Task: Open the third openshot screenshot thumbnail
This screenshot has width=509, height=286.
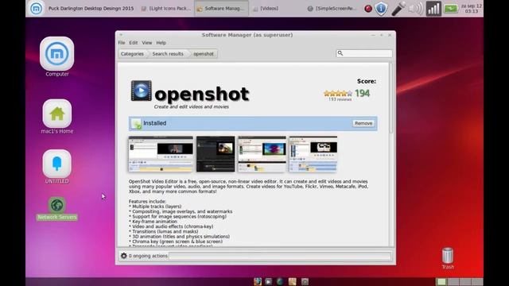Action: 262,154
